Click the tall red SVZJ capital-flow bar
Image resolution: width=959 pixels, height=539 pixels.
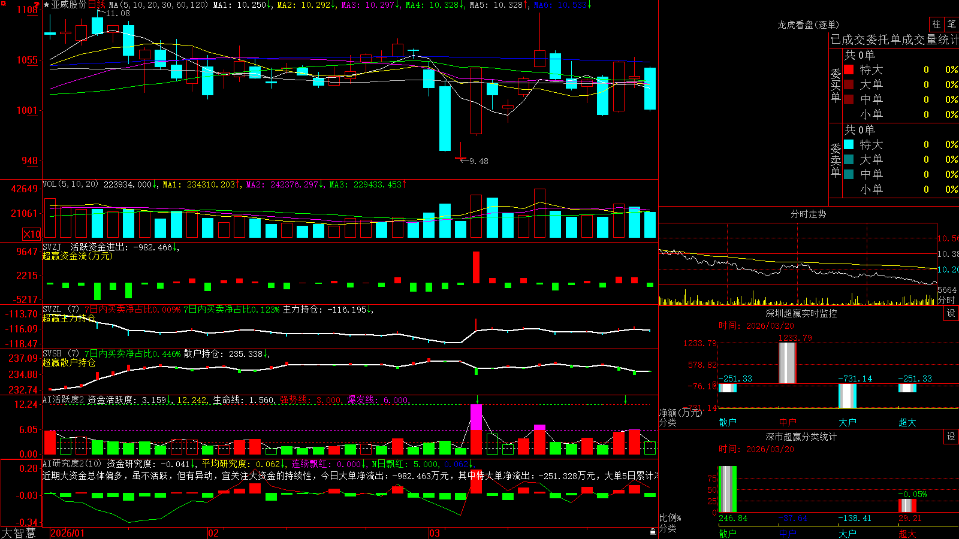[x=477, y=267]
